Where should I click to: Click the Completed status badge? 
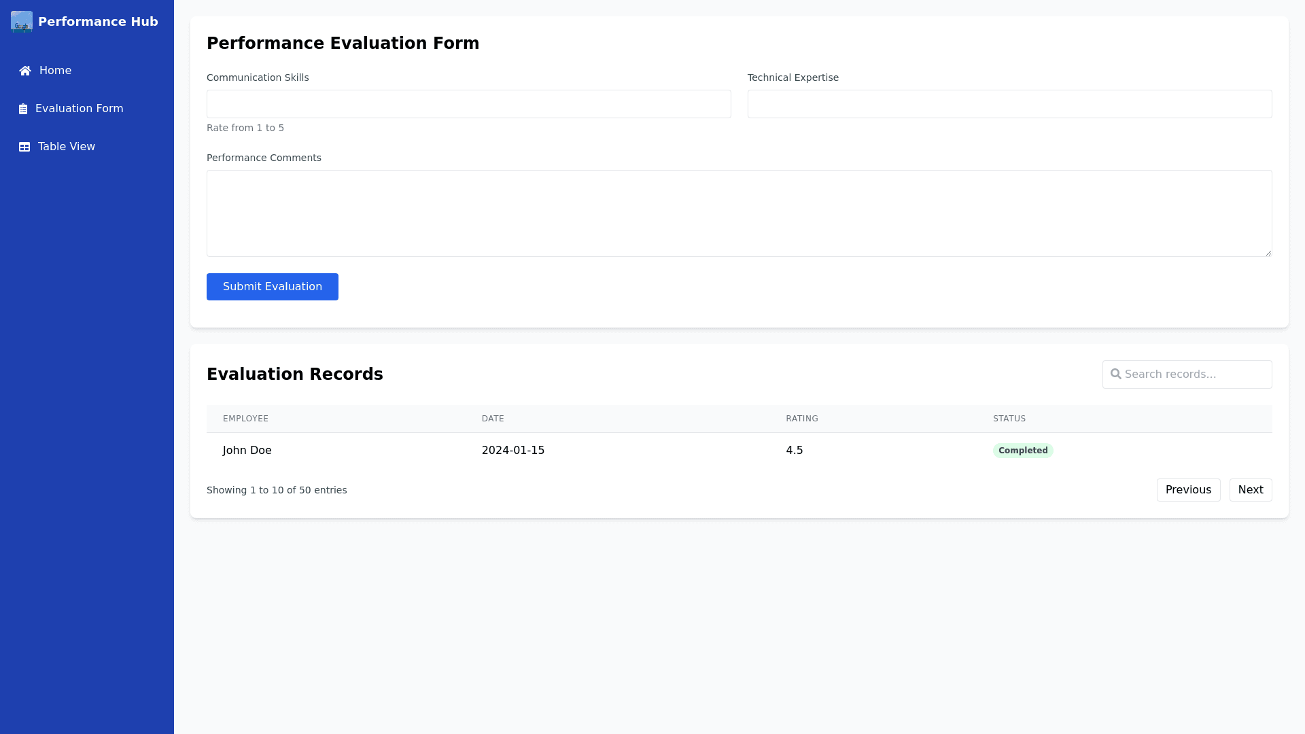click(1022, 451)
